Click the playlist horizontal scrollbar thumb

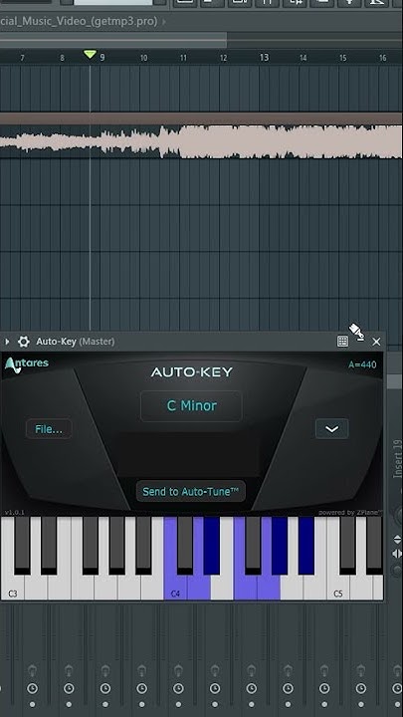pyautogui.click(x=112, y=40)
